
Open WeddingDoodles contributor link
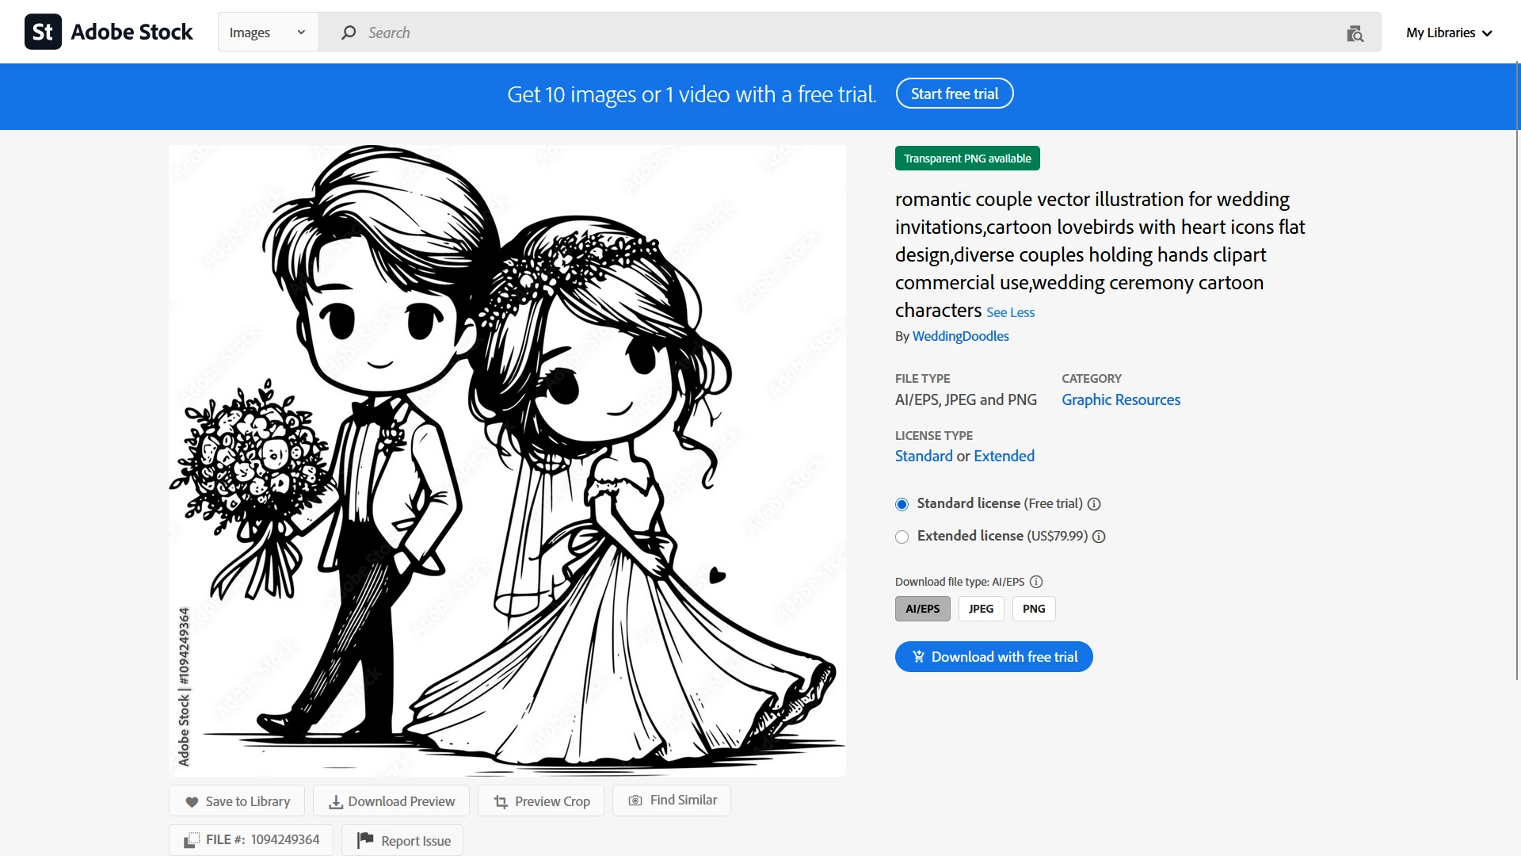960,336
